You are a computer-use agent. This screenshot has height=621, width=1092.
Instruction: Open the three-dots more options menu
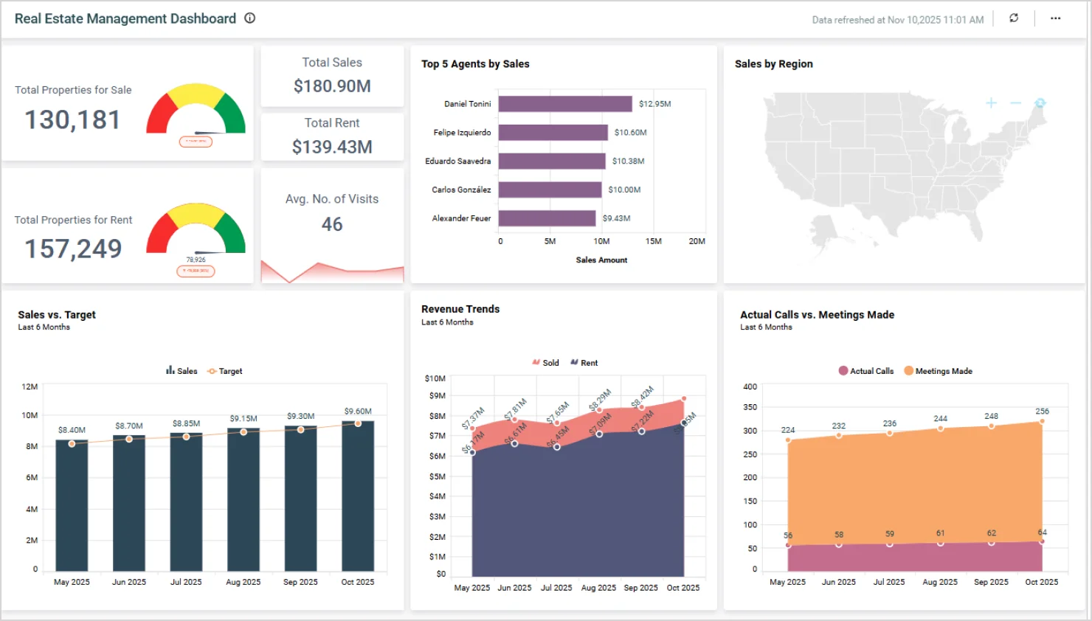click(1056, 18)
